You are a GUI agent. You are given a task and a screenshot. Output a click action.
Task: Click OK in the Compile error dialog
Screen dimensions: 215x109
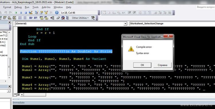[142, 65]
